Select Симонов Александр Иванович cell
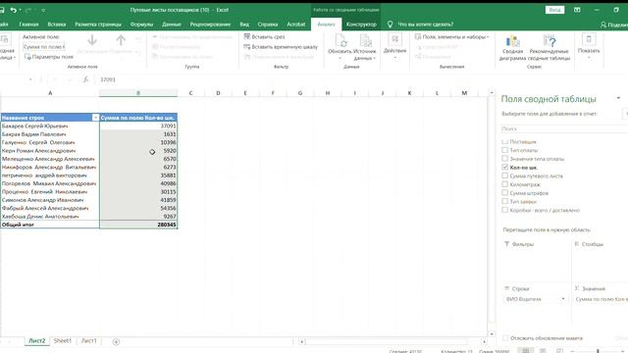Image resolution: width=628 pixels, height=353 pixels. [50, 200]
